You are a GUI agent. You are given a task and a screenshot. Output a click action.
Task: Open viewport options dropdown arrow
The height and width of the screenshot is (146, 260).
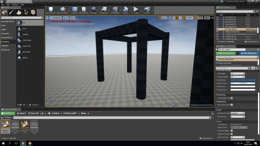[47, 18]
